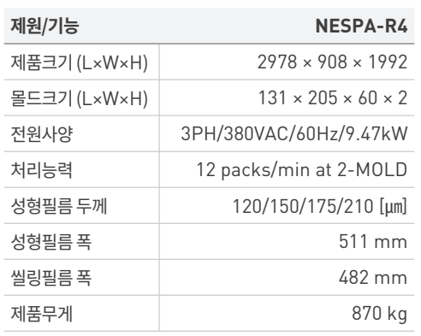Select the 870 kg value
Viewport: 421px width, 336px height.
pos(379,314)
